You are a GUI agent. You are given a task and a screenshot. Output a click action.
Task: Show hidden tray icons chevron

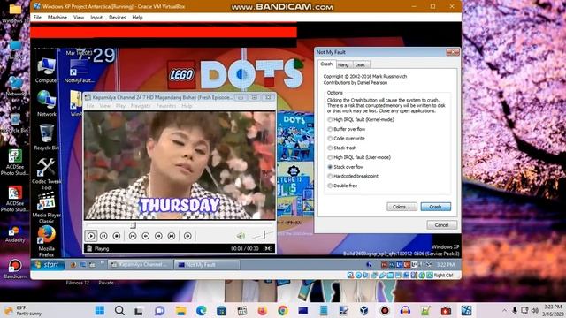504,310
